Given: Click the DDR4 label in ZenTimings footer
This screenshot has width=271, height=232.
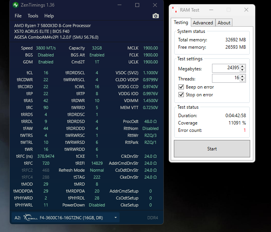Looking at the screenshot, I should pos(152,218).
